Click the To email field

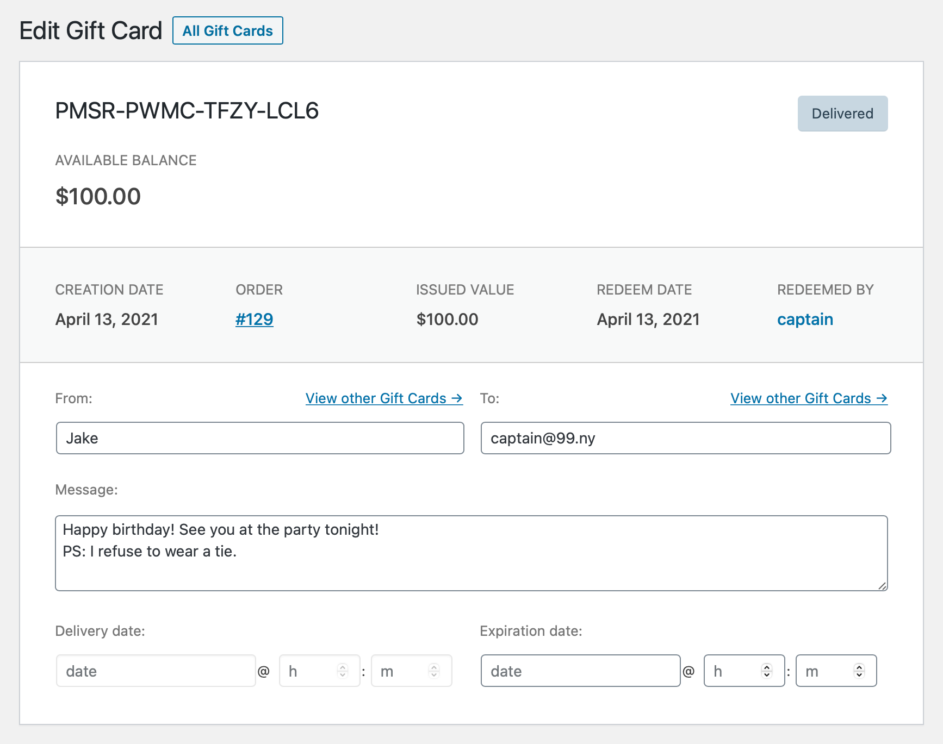coord(685,438)
